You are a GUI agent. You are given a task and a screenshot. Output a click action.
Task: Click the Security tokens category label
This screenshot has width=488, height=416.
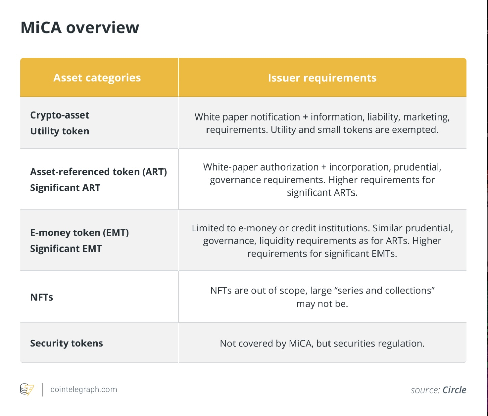click(x=67, y=343)
